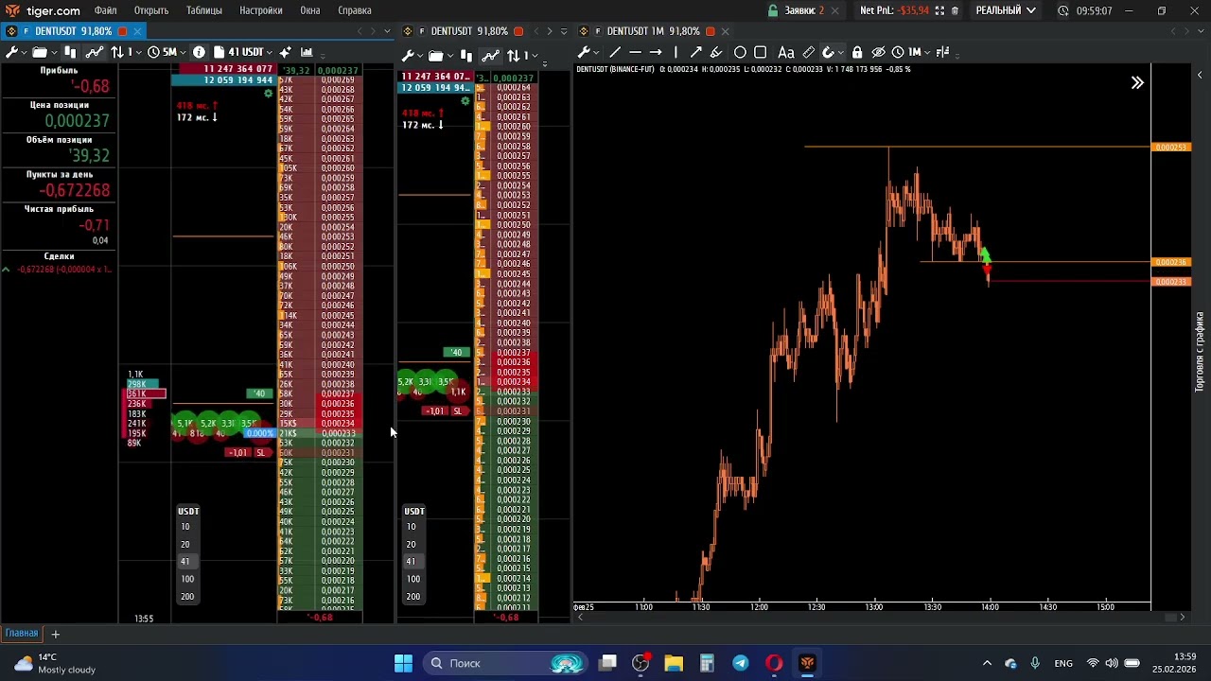Open Торговля с графика side tab
The image size is (1211, 681).
[1201, 352]
